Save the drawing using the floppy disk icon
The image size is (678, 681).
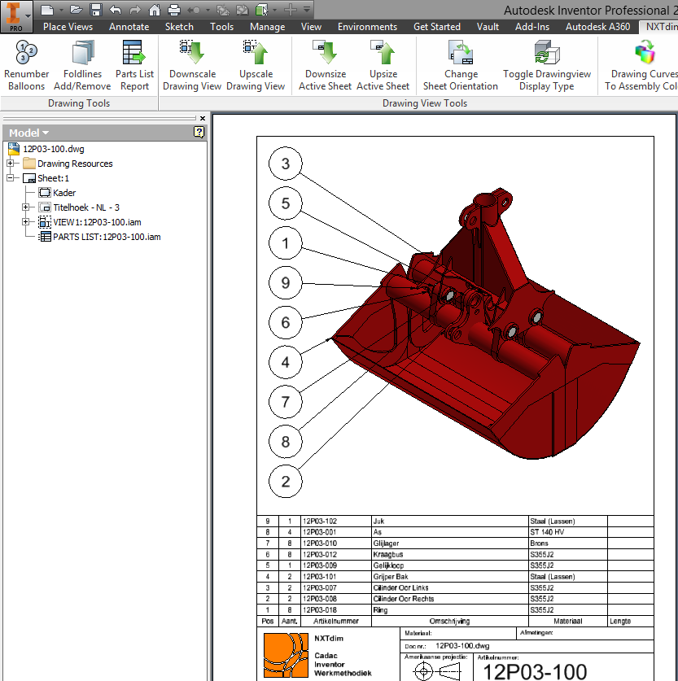[x=95, y=10]
